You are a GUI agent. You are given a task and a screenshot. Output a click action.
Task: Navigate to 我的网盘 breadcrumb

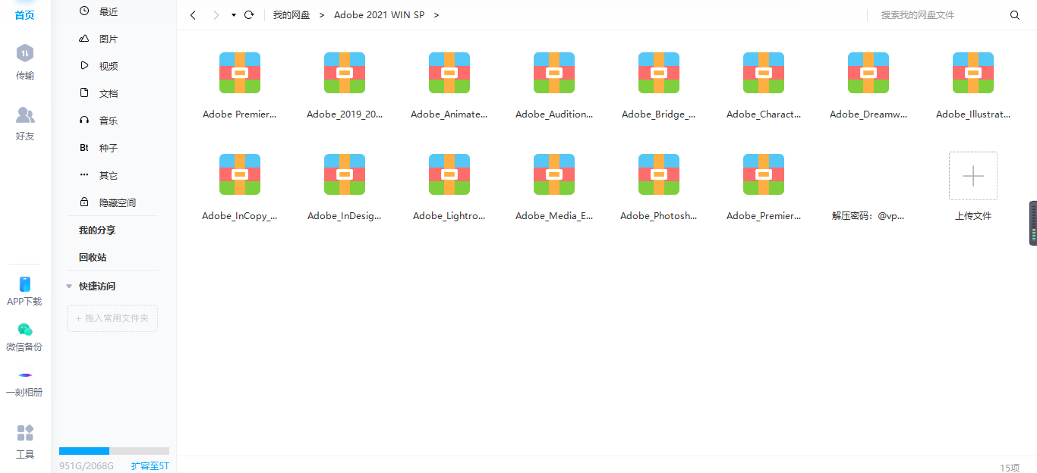pos(292,15)
